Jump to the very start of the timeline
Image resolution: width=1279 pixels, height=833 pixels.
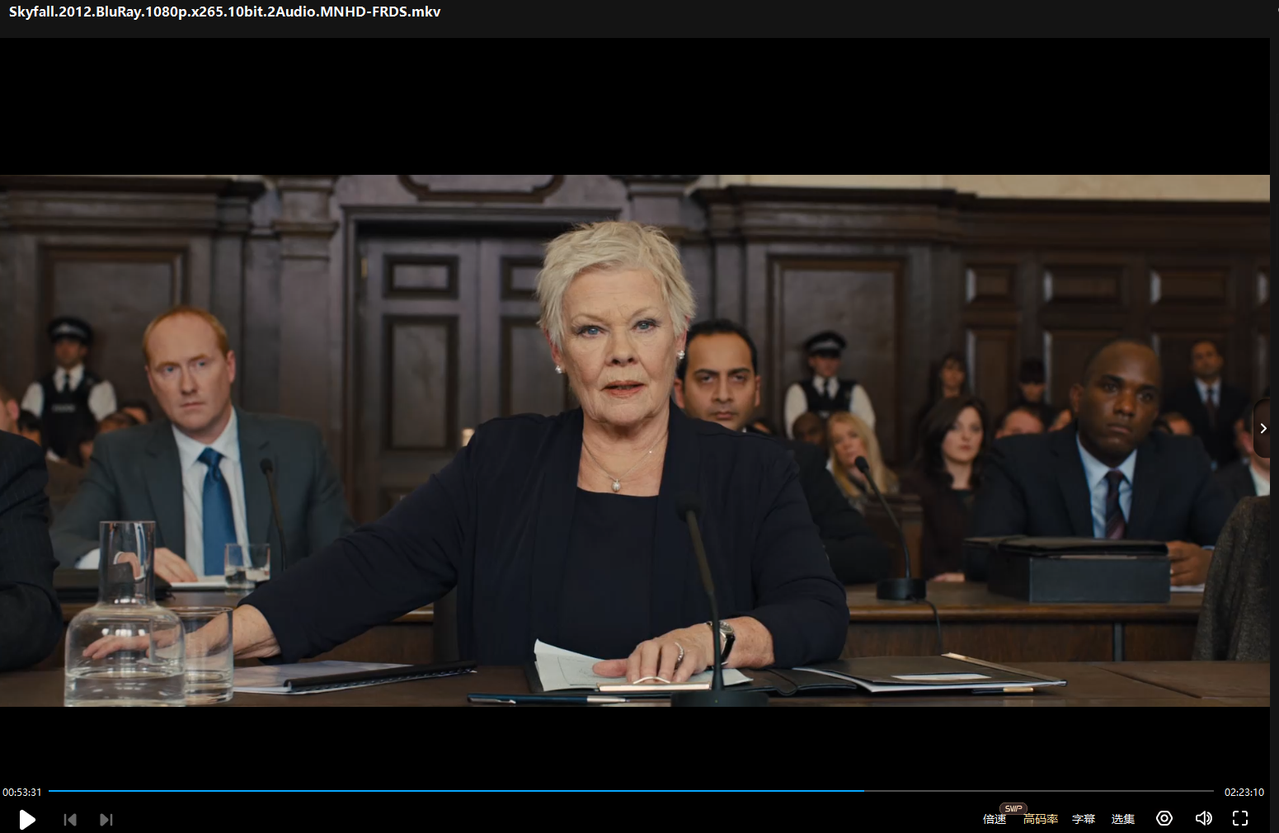click(50, 791)
